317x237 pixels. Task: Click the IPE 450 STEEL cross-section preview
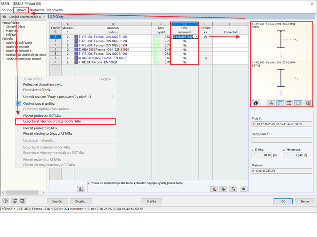click(x=282, y=41)
